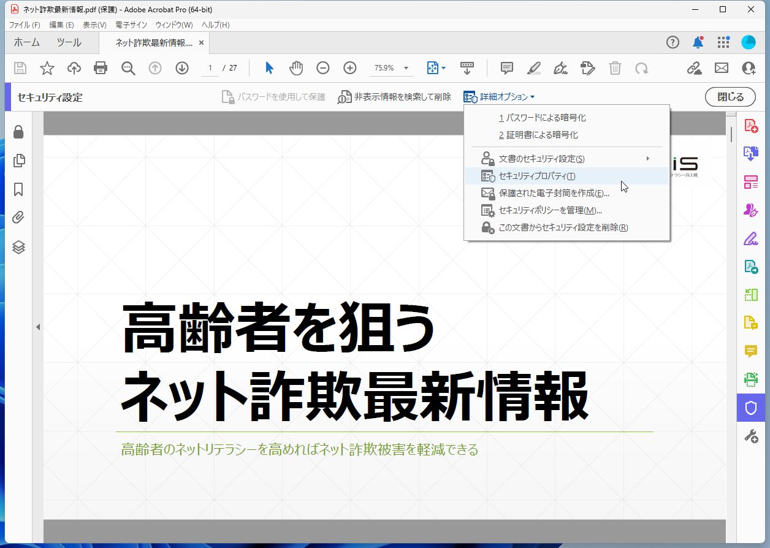Open the ヘルプ menu
The height and width of the screenshot is (548, 770).
pos(216,25)
